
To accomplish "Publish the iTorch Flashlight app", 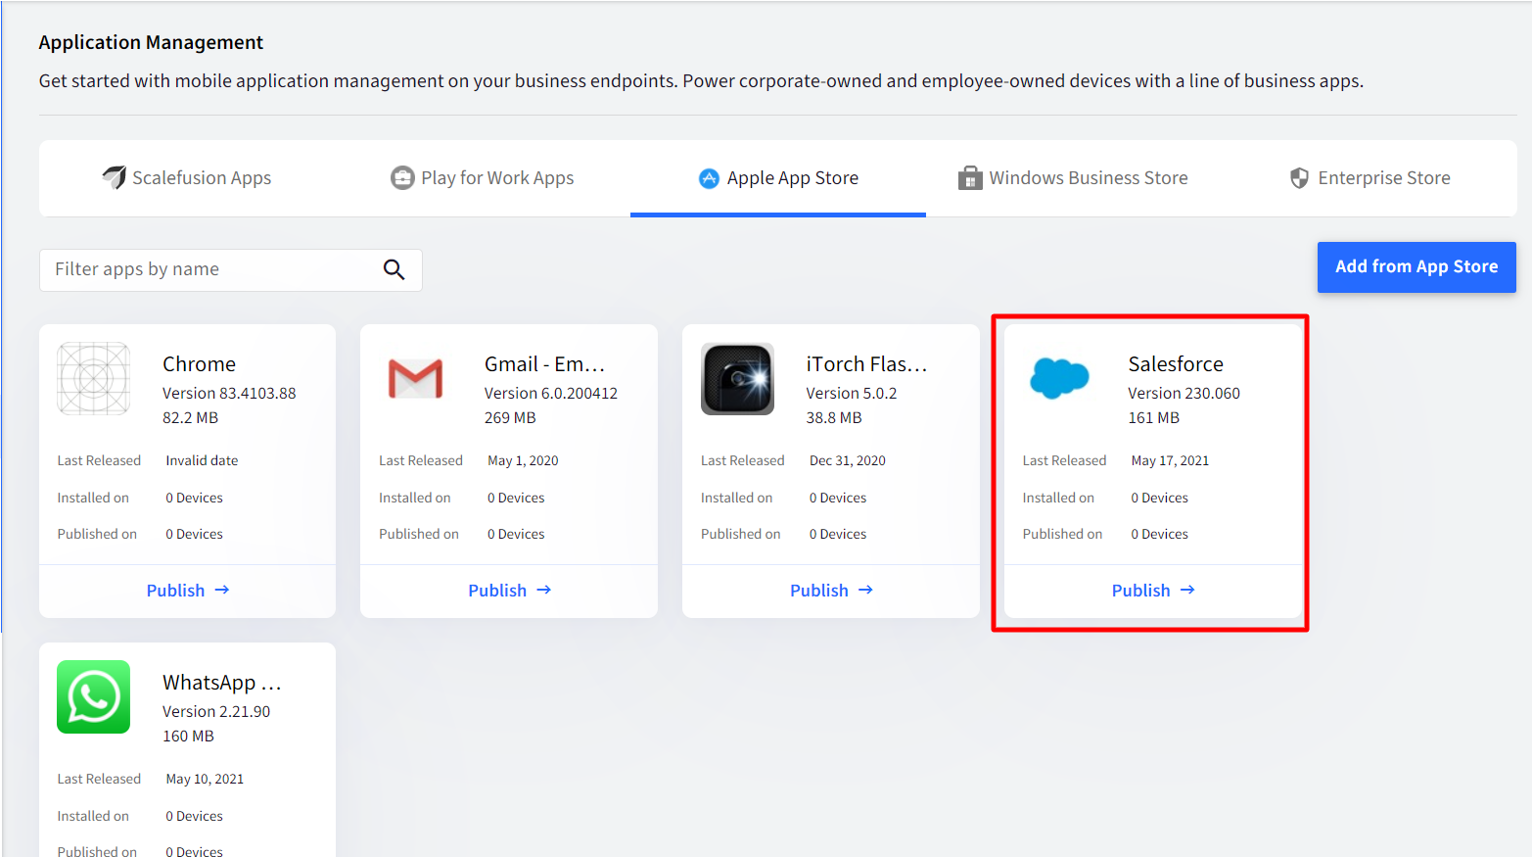I will [831, 591].
